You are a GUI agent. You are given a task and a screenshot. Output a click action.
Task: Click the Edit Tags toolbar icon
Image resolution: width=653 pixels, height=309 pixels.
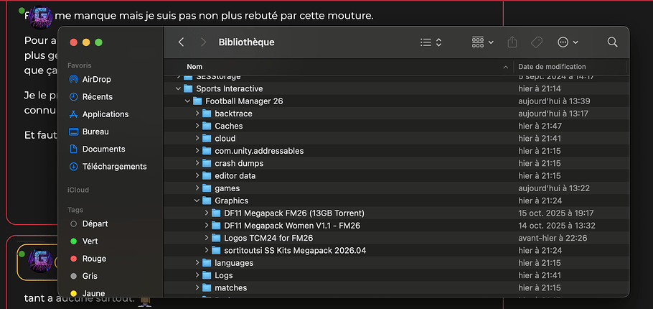click(x=537, y=42)
